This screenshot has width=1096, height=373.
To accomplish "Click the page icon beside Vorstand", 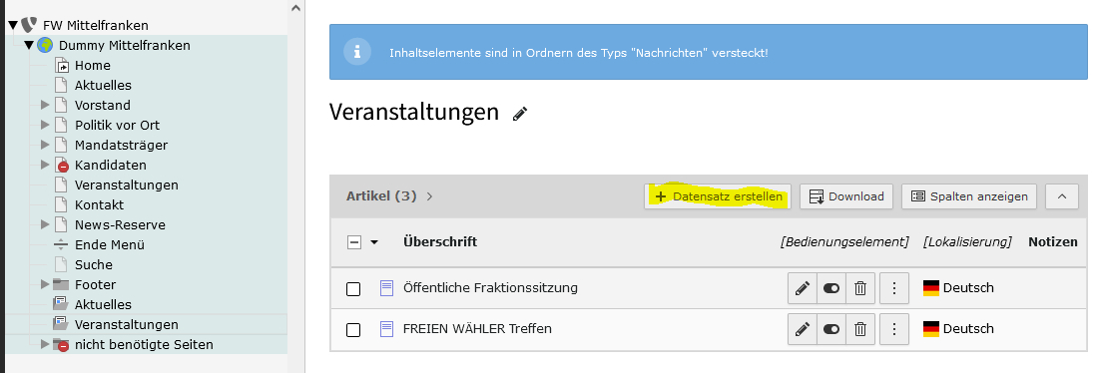I will tap(62, 105).
